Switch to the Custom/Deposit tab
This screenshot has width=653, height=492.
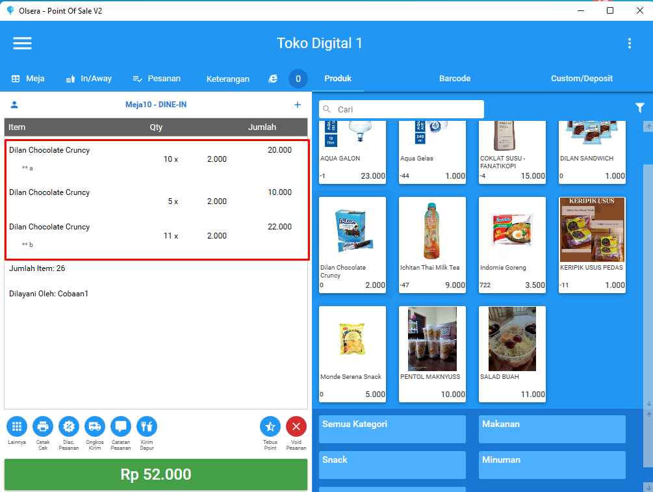[x=582, y=79]
